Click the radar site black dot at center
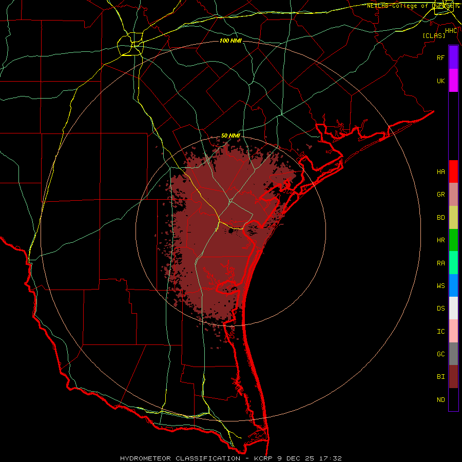The height and width of the screenshot is (462, 462). (230, 232)
